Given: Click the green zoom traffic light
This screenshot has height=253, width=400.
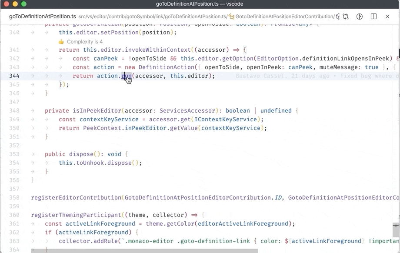Looking at the screenshot, I should [x=23, y=3].
